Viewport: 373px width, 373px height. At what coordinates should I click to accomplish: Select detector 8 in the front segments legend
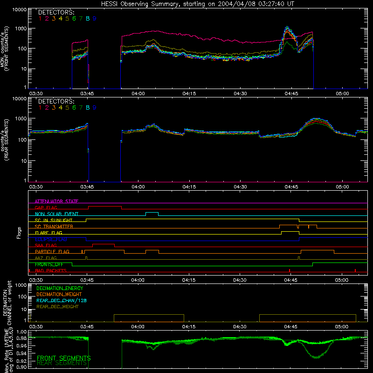click(x=88, y=19)
